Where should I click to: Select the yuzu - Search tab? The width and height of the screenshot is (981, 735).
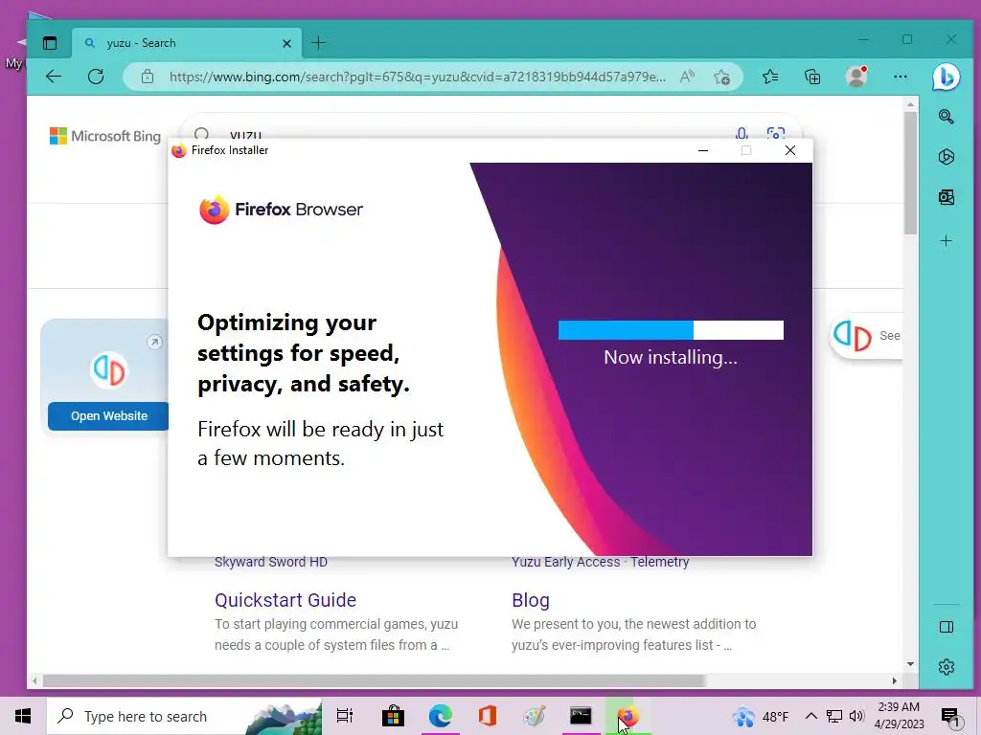pyautogui.click(x=187, y=43)
